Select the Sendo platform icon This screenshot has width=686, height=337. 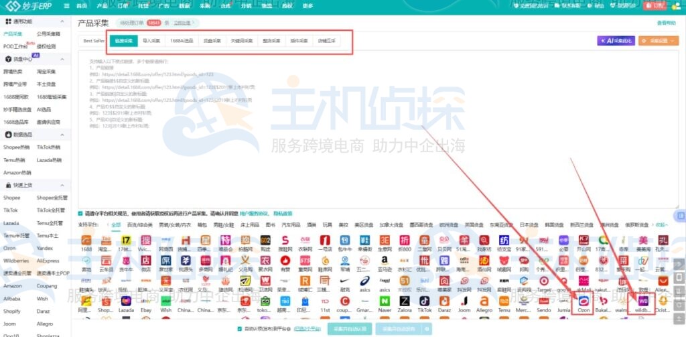[544, 301]
